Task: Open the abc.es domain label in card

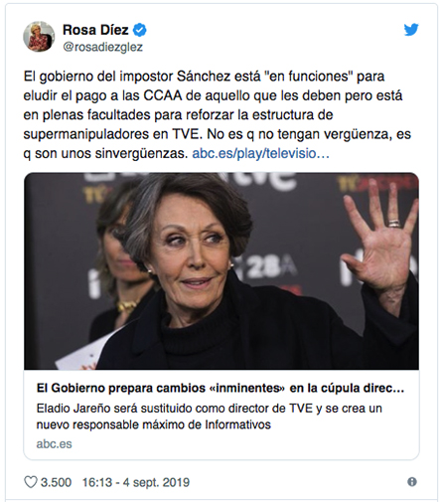Action: 54,444
